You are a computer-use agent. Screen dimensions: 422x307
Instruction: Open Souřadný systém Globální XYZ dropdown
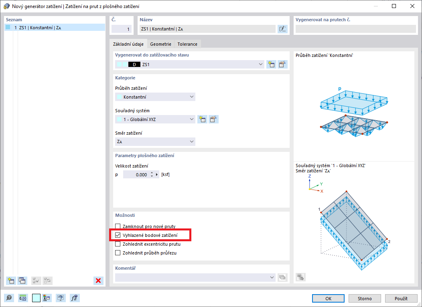coord(155,119)
